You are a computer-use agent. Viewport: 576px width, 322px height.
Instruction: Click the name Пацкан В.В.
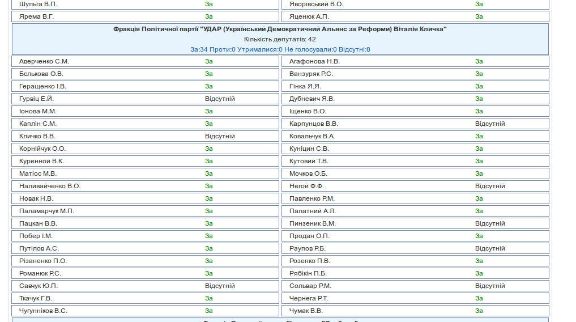coord(38,224)
